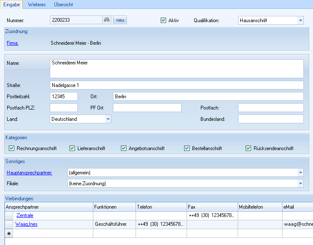Open the Hauptansprechpartner dropdown
This screenshot has height=245, width=313.
(x=300, y=172)
